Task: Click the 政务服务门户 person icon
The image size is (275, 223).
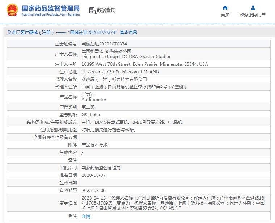Action: 253,8
